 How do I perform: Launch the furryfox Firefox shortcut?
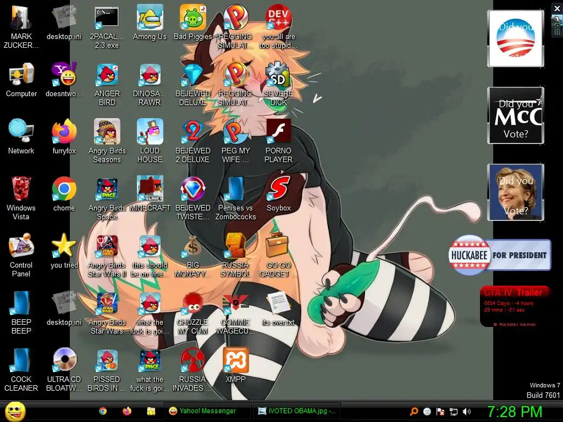pos(64,137)
